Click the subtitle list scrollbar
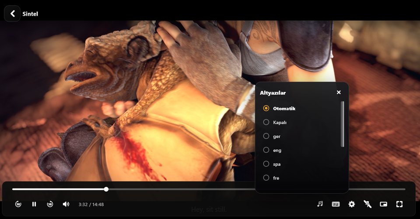 coord(342,124)
